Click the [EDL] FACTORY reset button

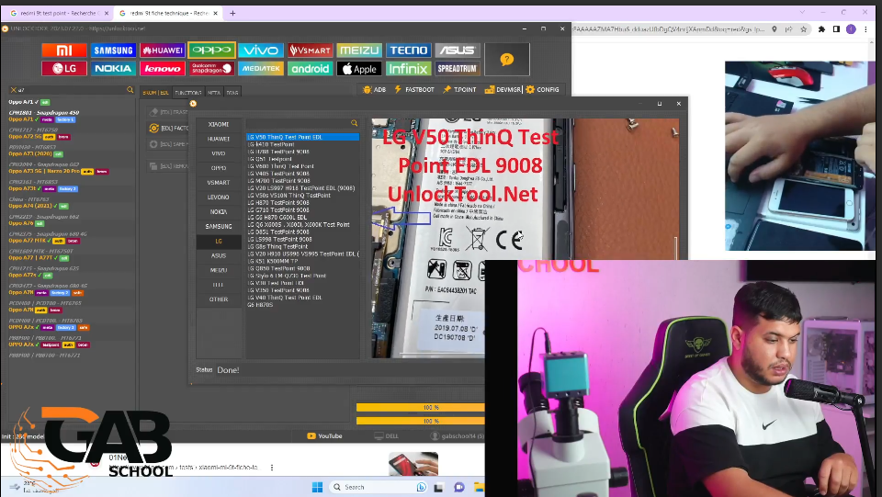click(x=169, y=129)
